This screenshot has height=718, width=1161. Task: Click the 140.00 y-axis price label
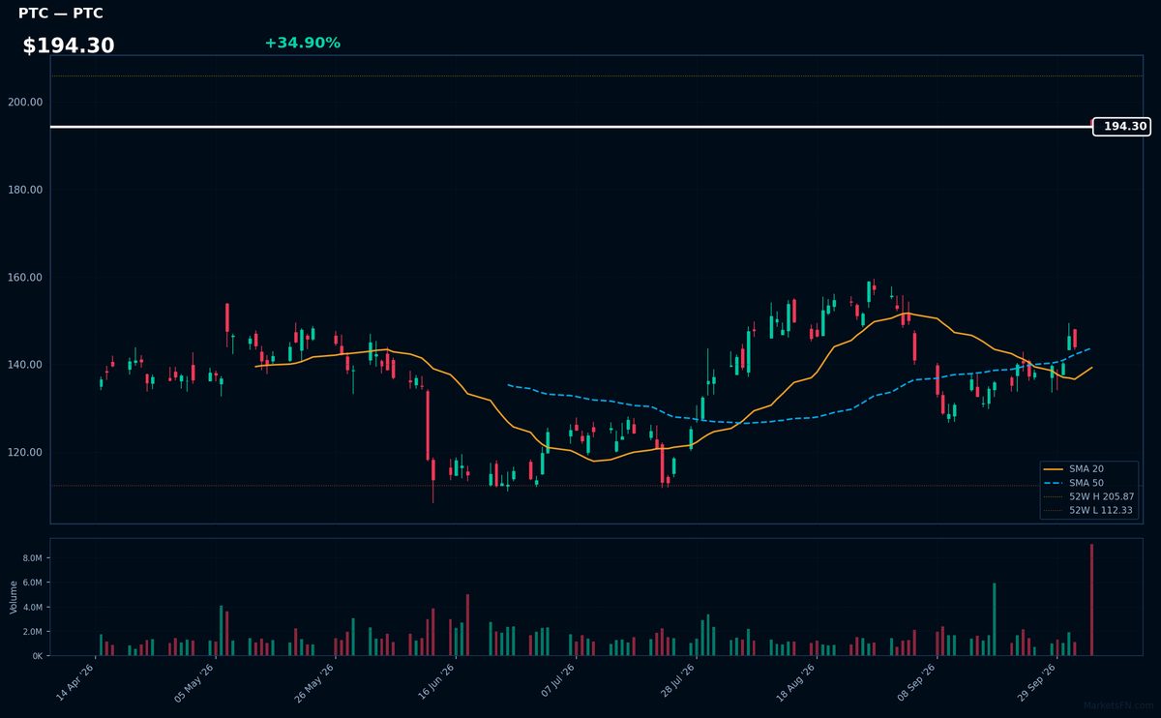tap(24, 365)
